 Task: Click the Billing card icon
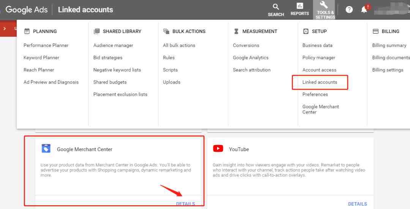[375, 31]
